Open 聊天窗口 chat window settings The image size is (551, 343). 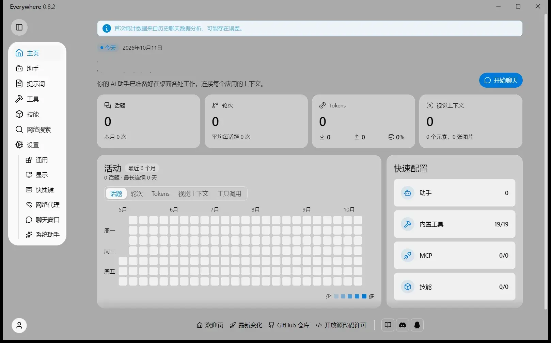click(x=42, y=220)
